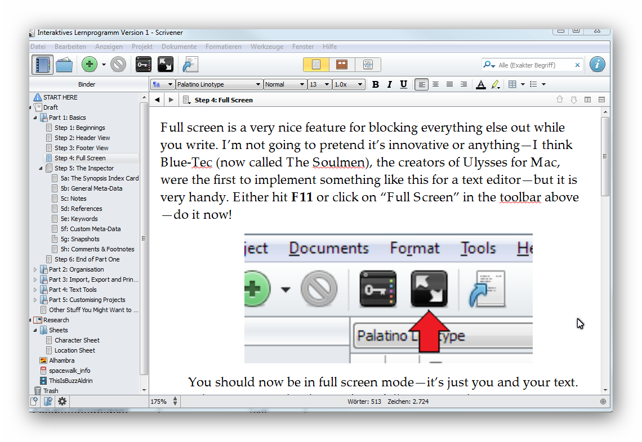Viewport: 642px width, 442px height.
Task: Open the Inspector with blue info icon
Action: coord(598,65)
